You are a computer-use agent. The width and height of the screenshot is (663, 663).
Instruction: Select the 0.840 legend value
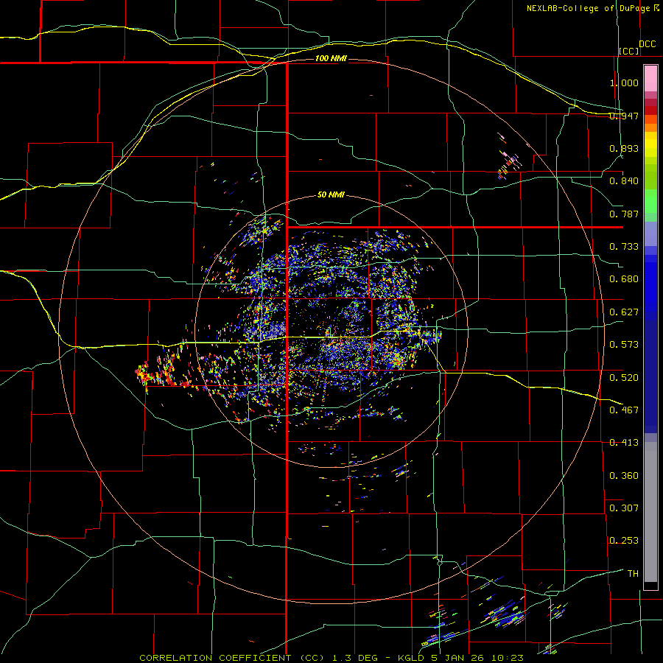point(624,181)
